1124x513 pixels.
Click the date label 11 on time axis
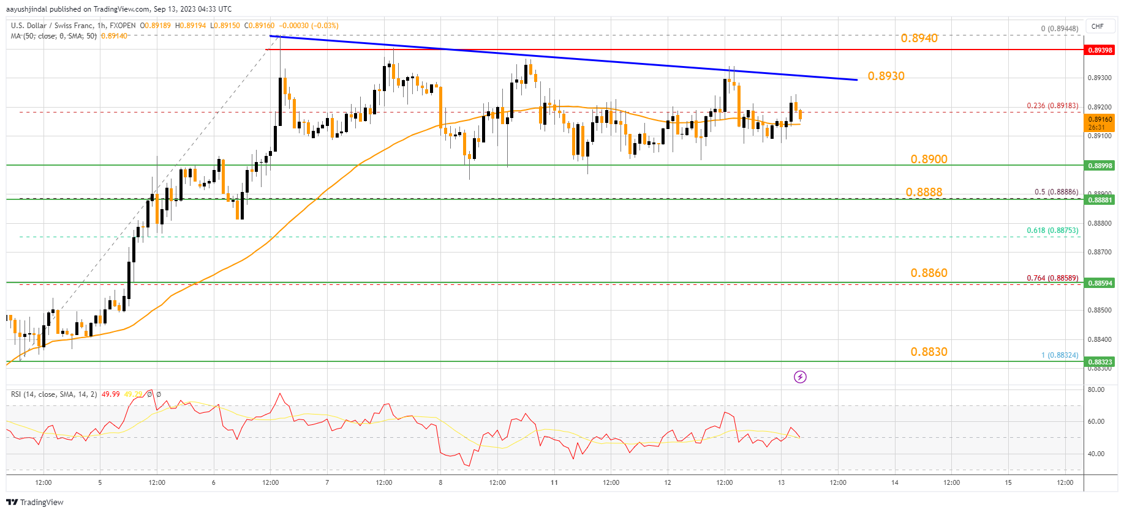click(x=554, y=482)
